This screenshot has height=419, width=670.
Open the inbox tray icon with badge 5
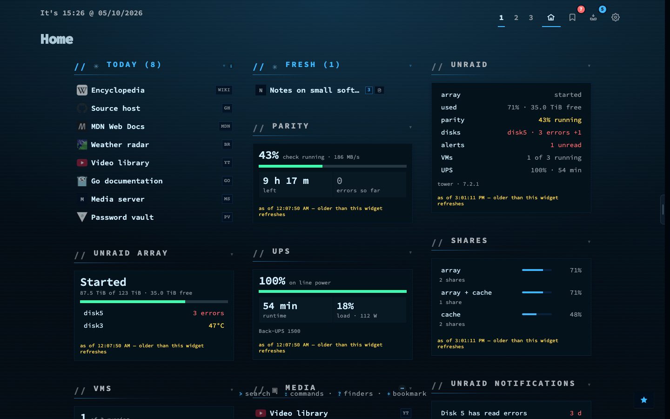593,17
